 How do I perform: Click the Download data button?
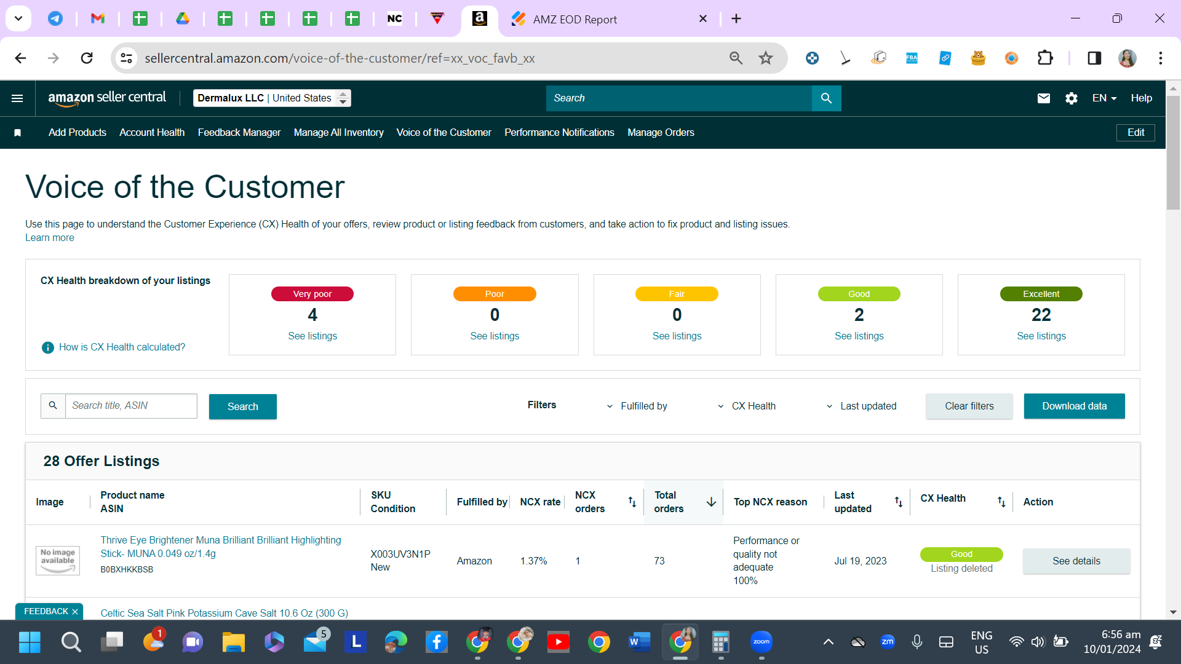[x=1075, y=406]
